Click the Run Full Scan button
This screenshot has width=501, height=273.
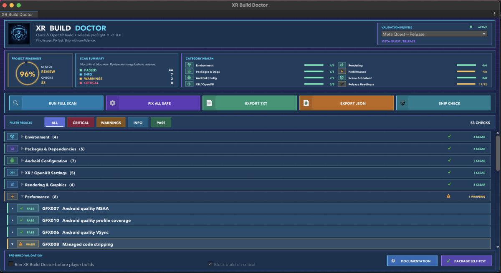[x=56, y=103]
